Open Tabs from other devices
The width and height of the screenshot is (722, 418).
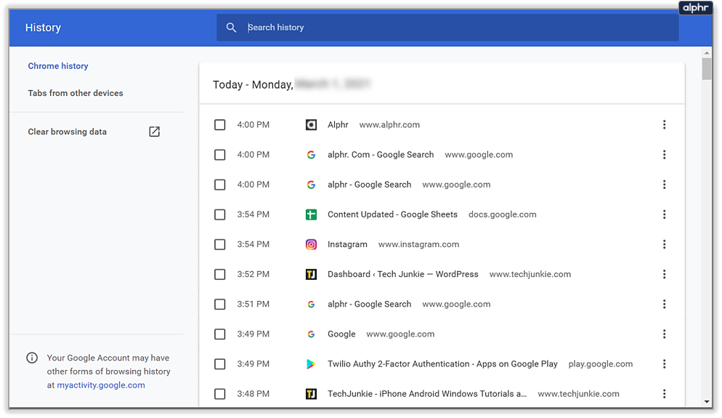(x=76, y=93)
